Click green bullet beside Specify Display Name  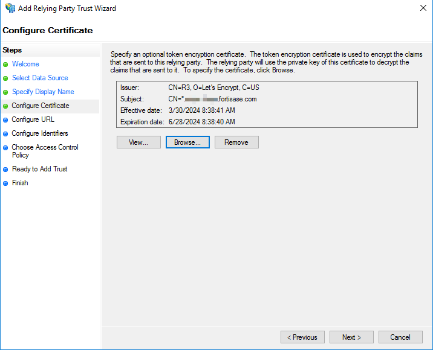pyautogui.click(x=5, y=92)
